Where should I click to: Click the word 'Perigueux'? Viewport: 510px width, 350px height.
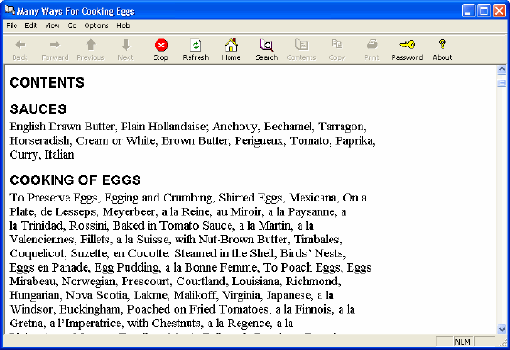(259, 140)
